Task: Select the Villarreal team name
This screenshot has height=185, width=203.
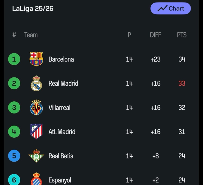Action: [59, 108]
